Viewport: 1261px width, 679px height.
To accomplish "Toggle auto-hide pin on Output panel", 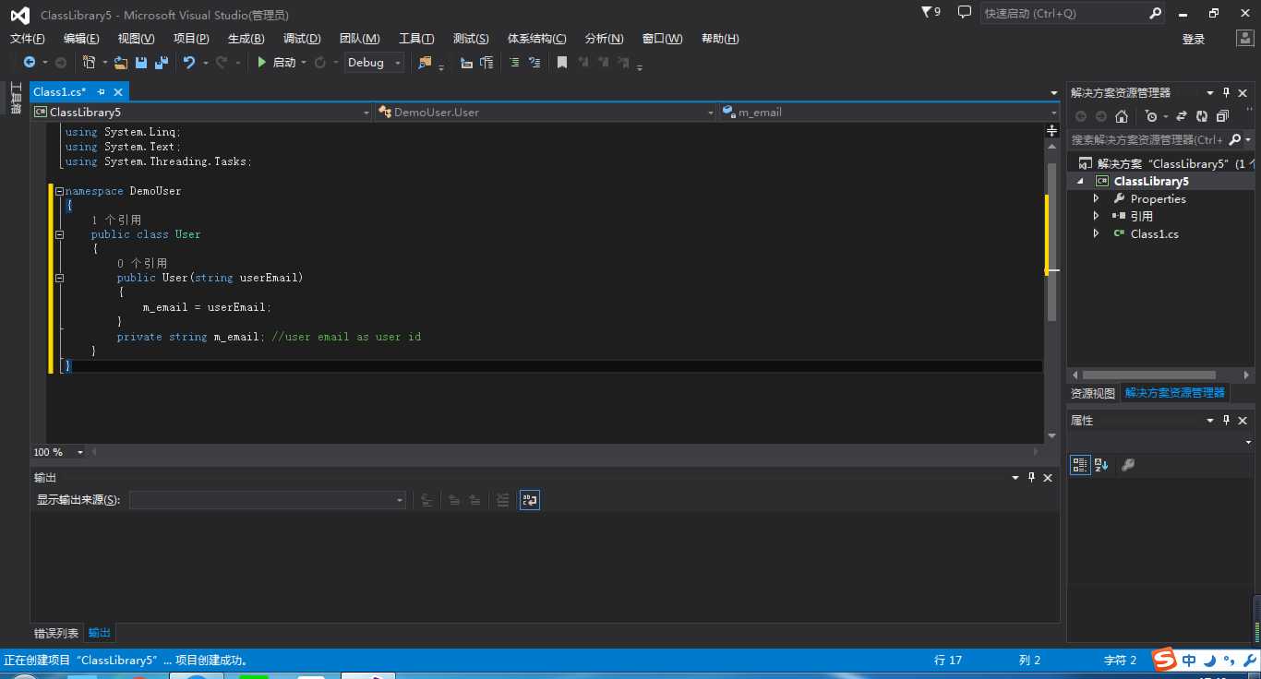I will pos(1031,477).
